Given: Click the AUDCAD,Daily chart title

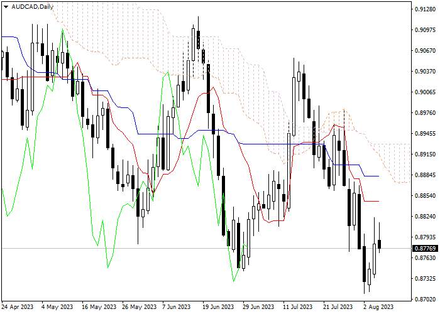Looking at the screenshot, I should (32, 7).
